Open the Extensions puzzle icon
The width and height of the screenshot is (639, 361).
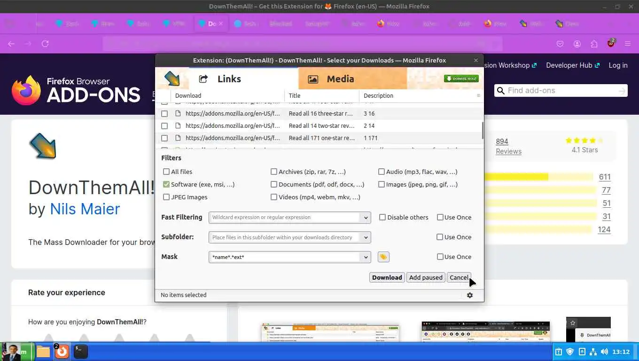[594, 44]
